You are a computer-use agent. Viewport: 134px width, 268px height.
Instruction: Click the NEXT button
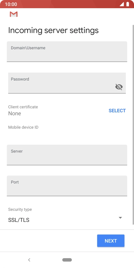pos(111,241)
